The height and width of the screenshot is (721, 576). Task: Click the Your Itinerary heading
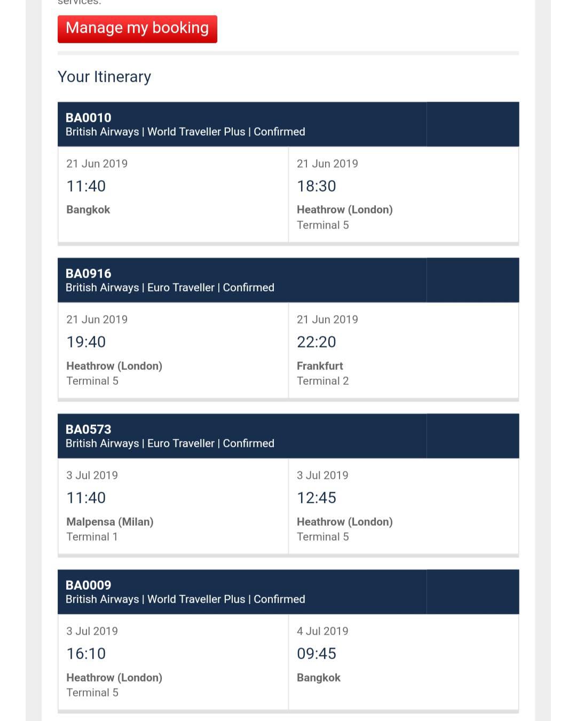104,77
